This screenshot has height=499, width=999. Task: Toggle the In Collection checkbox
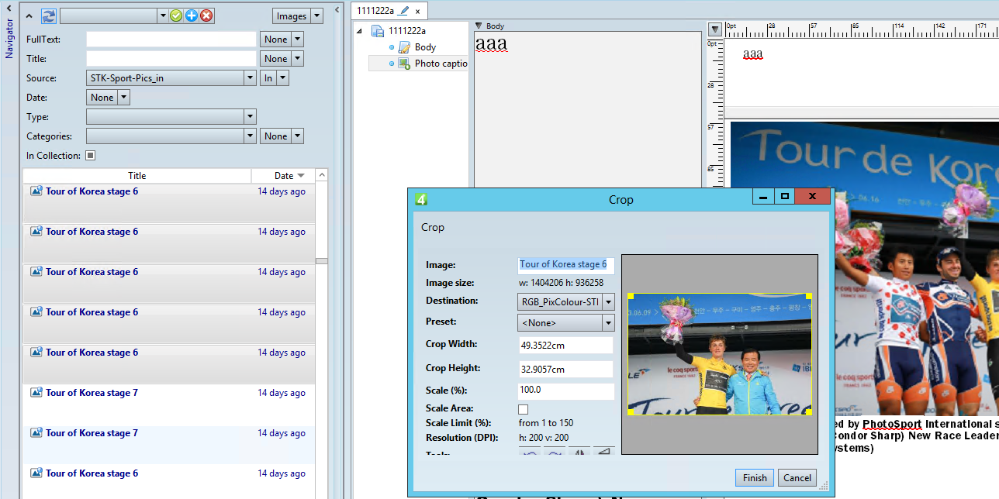90,156
